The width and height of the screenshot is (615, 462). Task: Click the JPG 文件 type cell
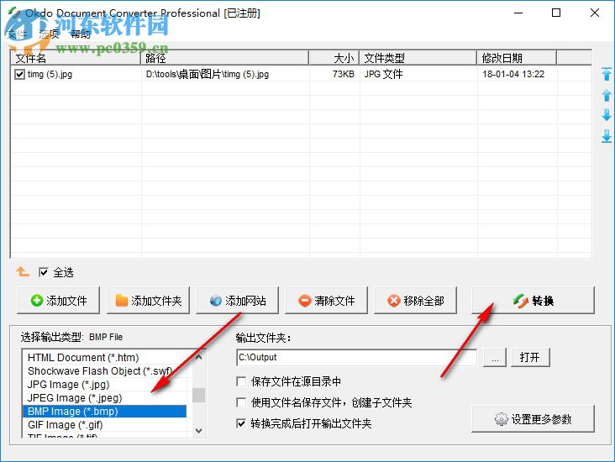383,74
